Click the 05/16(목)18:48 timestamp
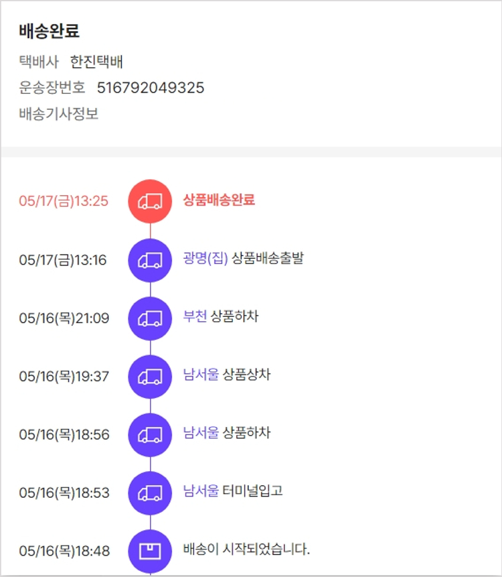This screenshot has height=577, width=502. coord(64,552)
